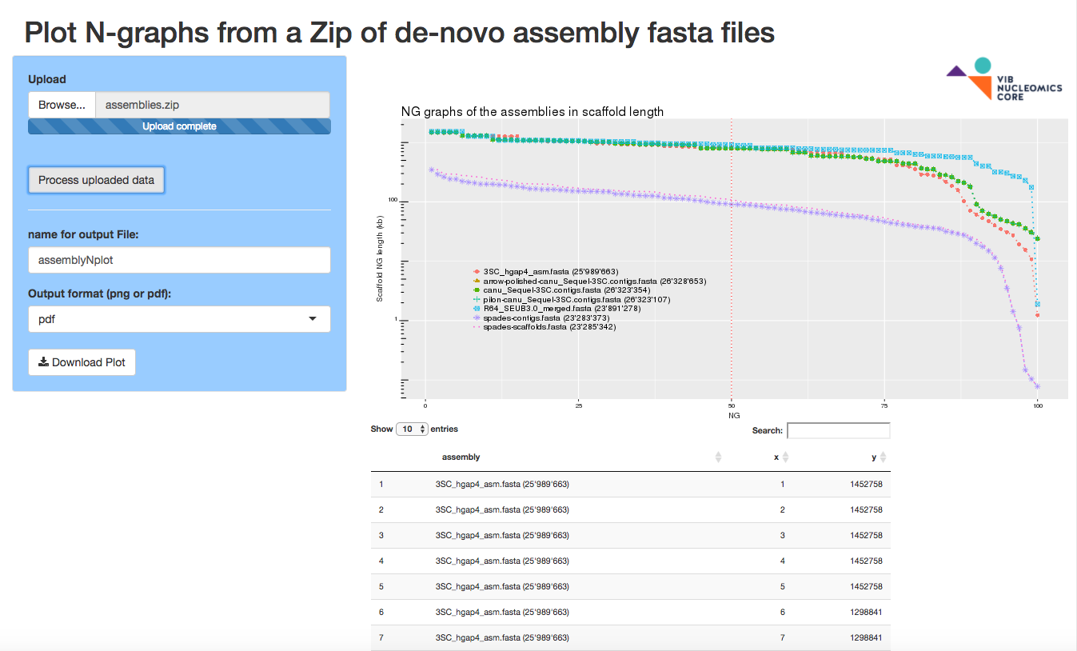
Task: Click legend entry spades-contigs.fasta
Action: (x=547, y=318)
